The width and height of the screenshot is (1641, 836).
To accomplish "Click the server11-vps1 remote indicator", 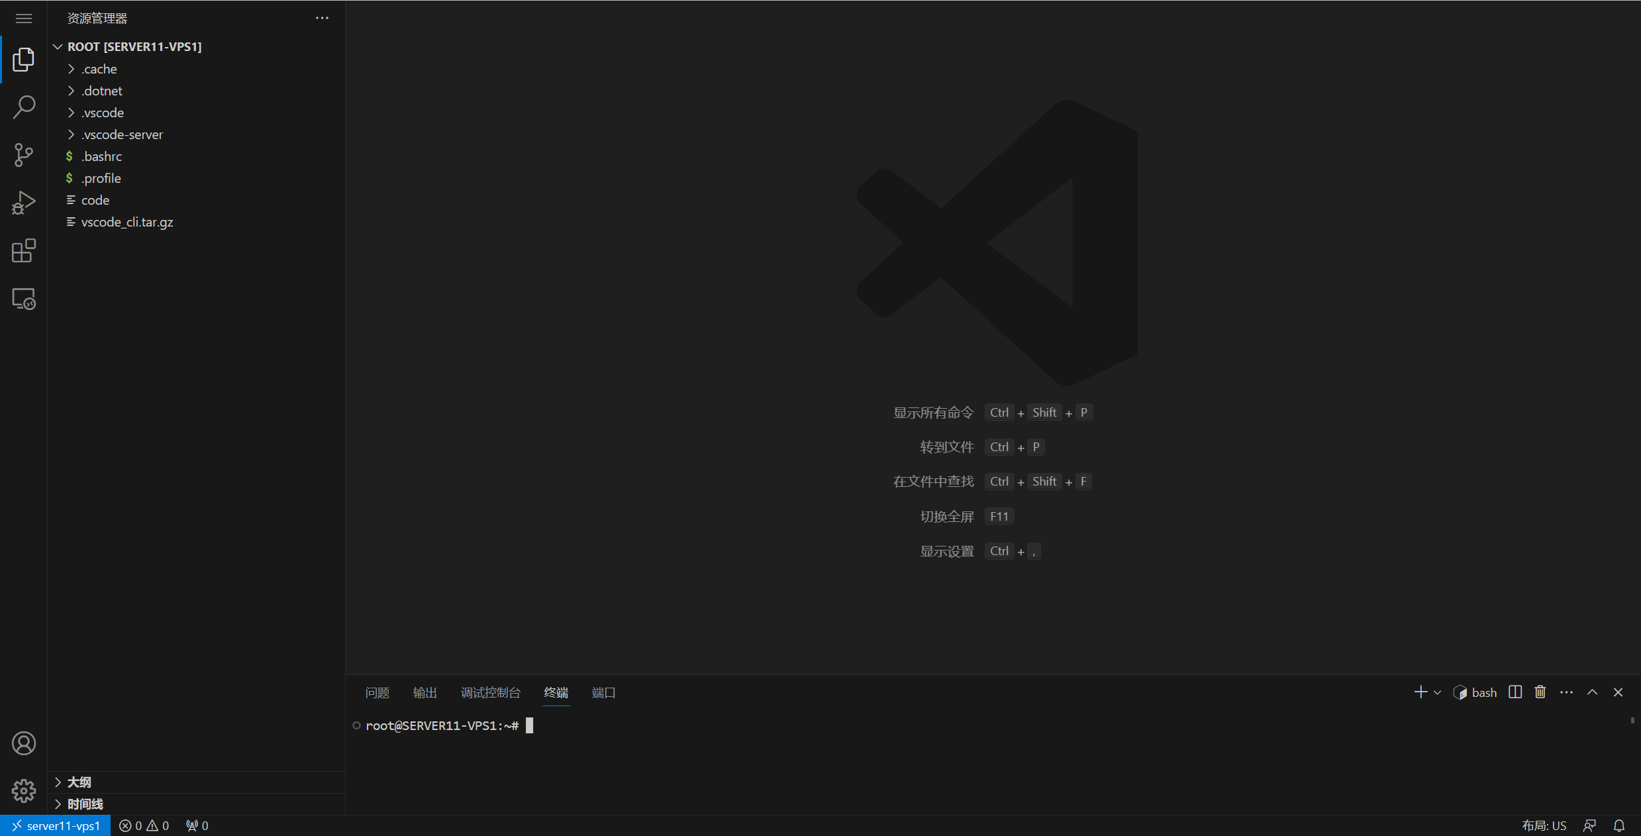I will [55, 825].
